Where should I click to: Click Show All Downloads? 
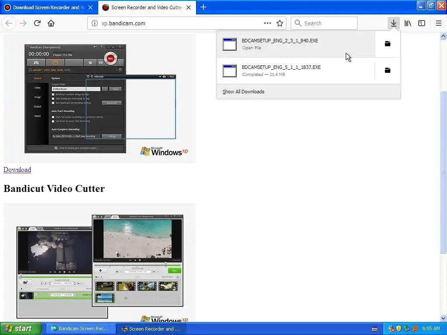pos(244,92)
